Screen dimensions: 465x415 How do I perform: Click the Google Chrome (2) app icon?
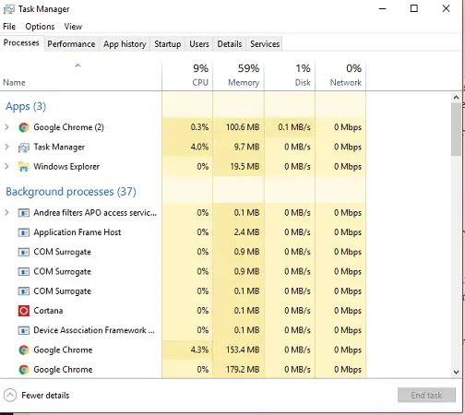(x=24, y=127)
